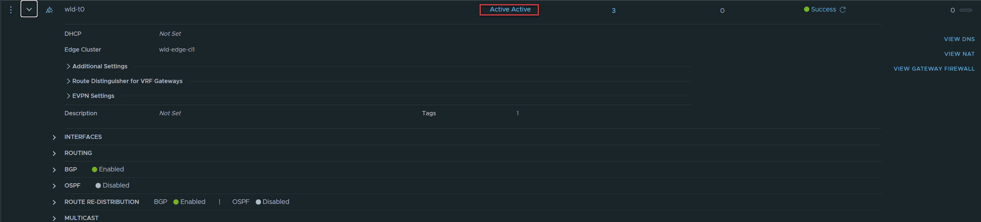This screenshot has width=981, height=222.
Task: Expand the MULTICAST section
Action: pyautogui.click(x=54, y=218)
